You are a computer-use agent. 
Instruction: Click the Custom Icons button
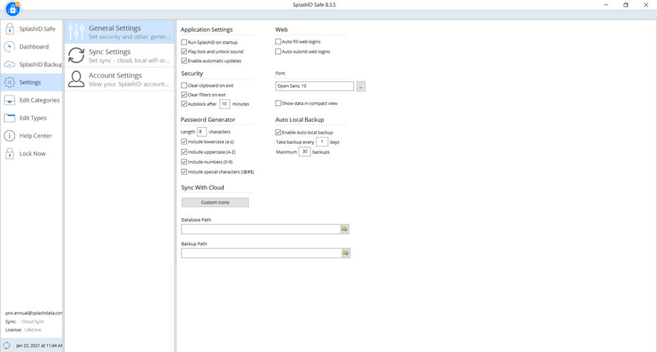(215, 203)
